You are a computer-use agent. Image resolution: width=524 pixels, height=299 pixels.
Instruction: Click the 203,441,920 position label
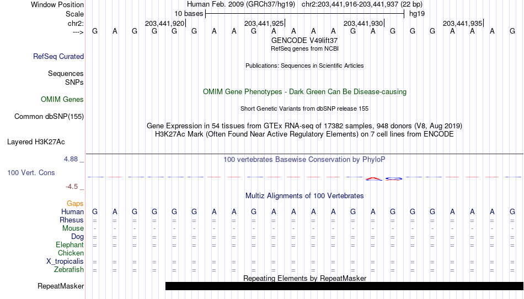[164, 24]
